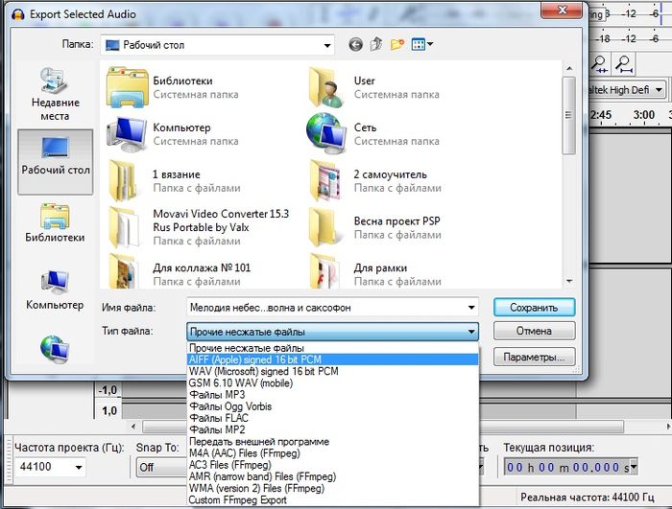672x509 pixels.
Task: Click the Отмена button
Action: coord(534,331)
